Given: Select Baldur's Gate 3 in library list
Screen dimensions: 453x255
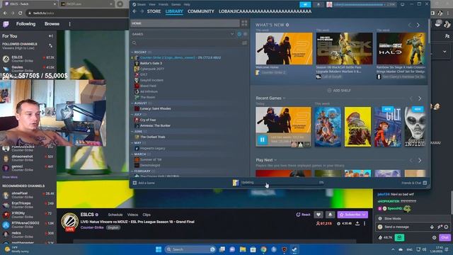Looking at the screenshot, I should tap(151, 63).
